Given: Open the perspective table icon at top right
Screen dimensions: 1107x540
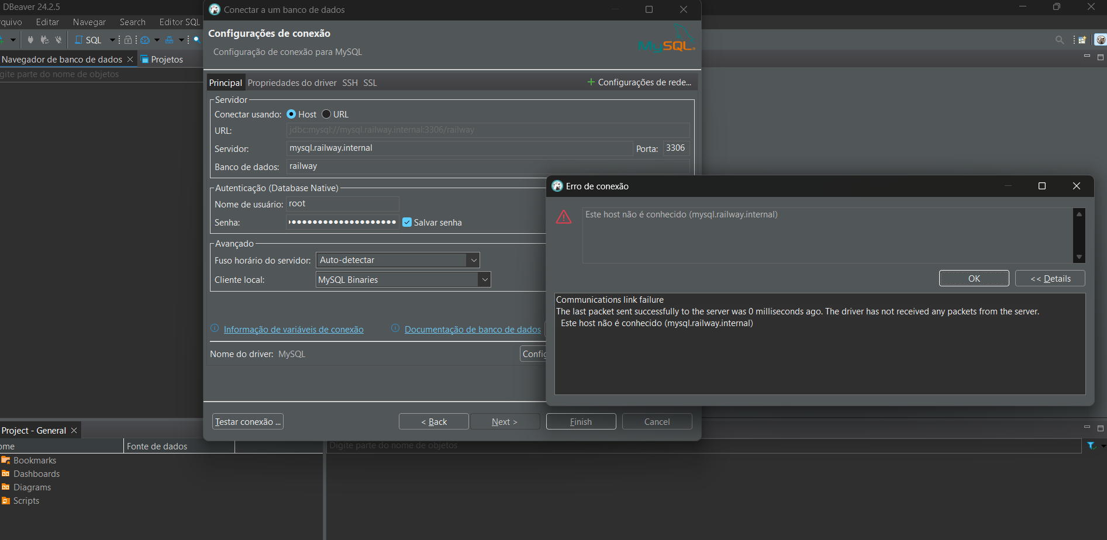Looking at the screenshot, I should tap(1082, 40).
